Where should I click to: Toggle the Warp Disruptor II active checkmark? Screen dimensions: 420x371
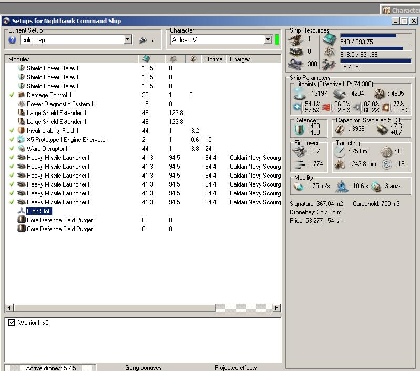(12, 148)
